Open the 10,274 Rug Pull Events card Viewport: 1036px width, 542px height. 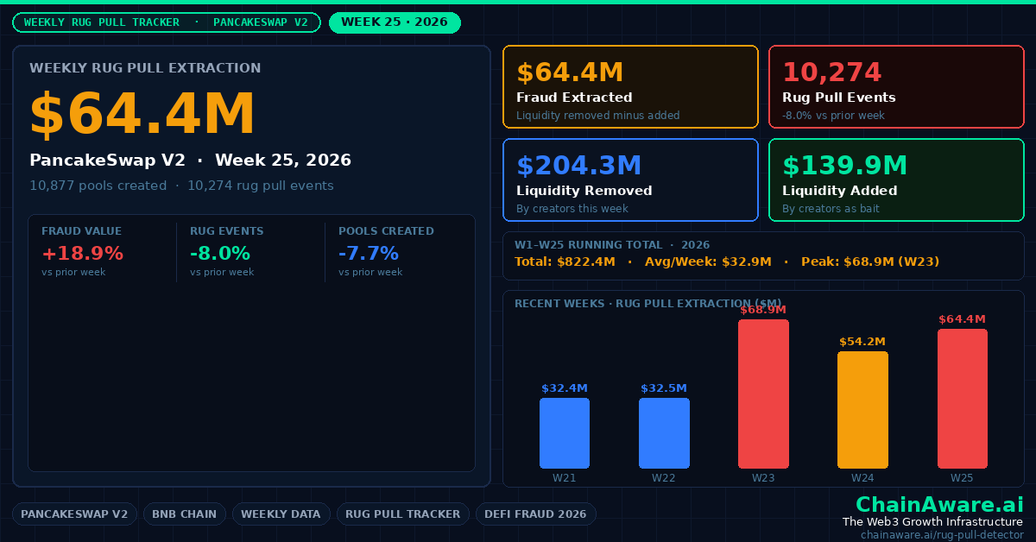point(896,87)
